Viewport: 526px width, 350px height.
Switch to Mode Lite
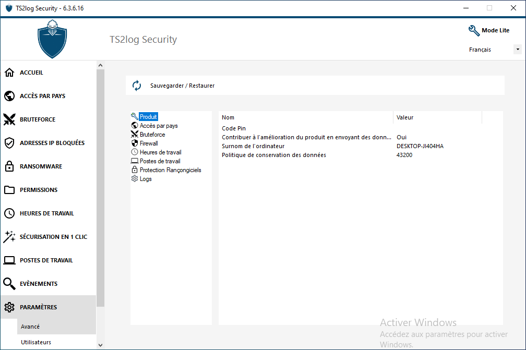pos(496,30)
